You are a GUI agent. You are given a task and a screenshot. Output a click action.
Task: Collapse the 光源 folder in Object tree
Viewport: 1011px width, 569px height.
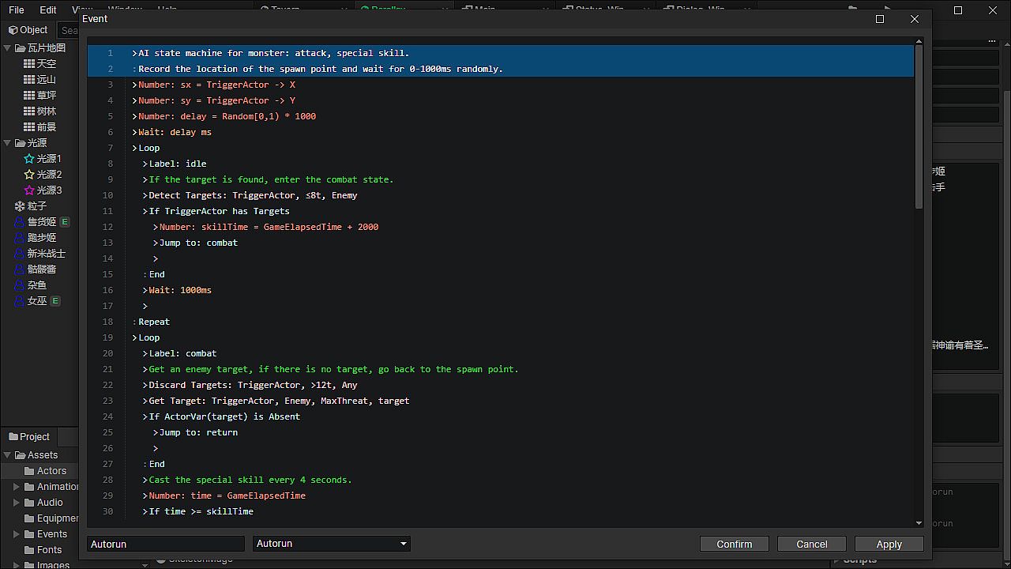7,143
